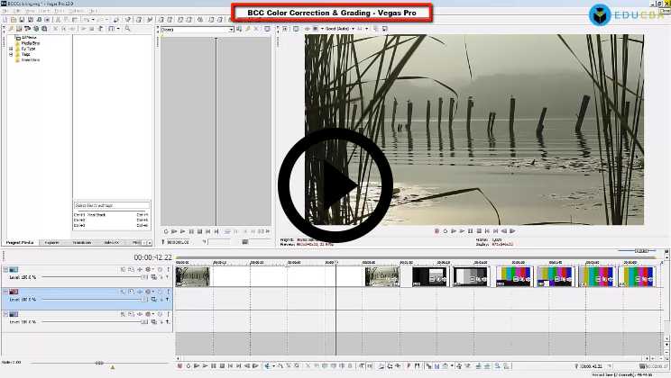The image size is (671, 378).
Task: Expand the Tags tree node
Action: pyautogui.click(x=12, y=54)
